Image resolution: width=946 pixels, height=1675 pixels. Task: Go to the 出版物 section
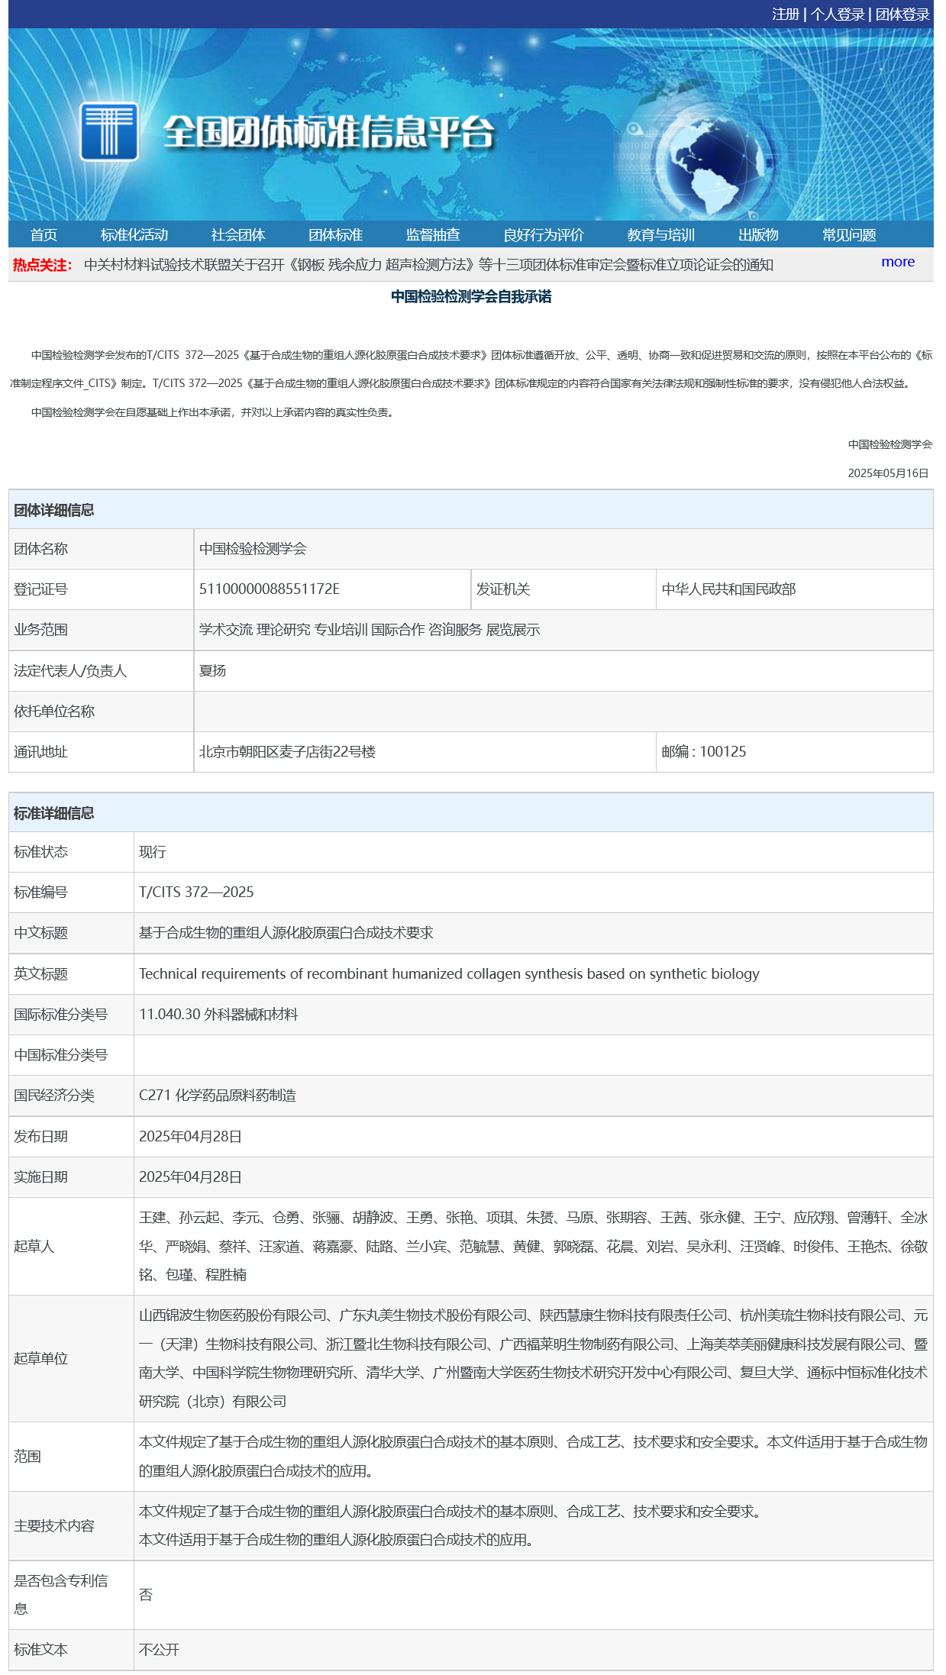coord(758,235)
